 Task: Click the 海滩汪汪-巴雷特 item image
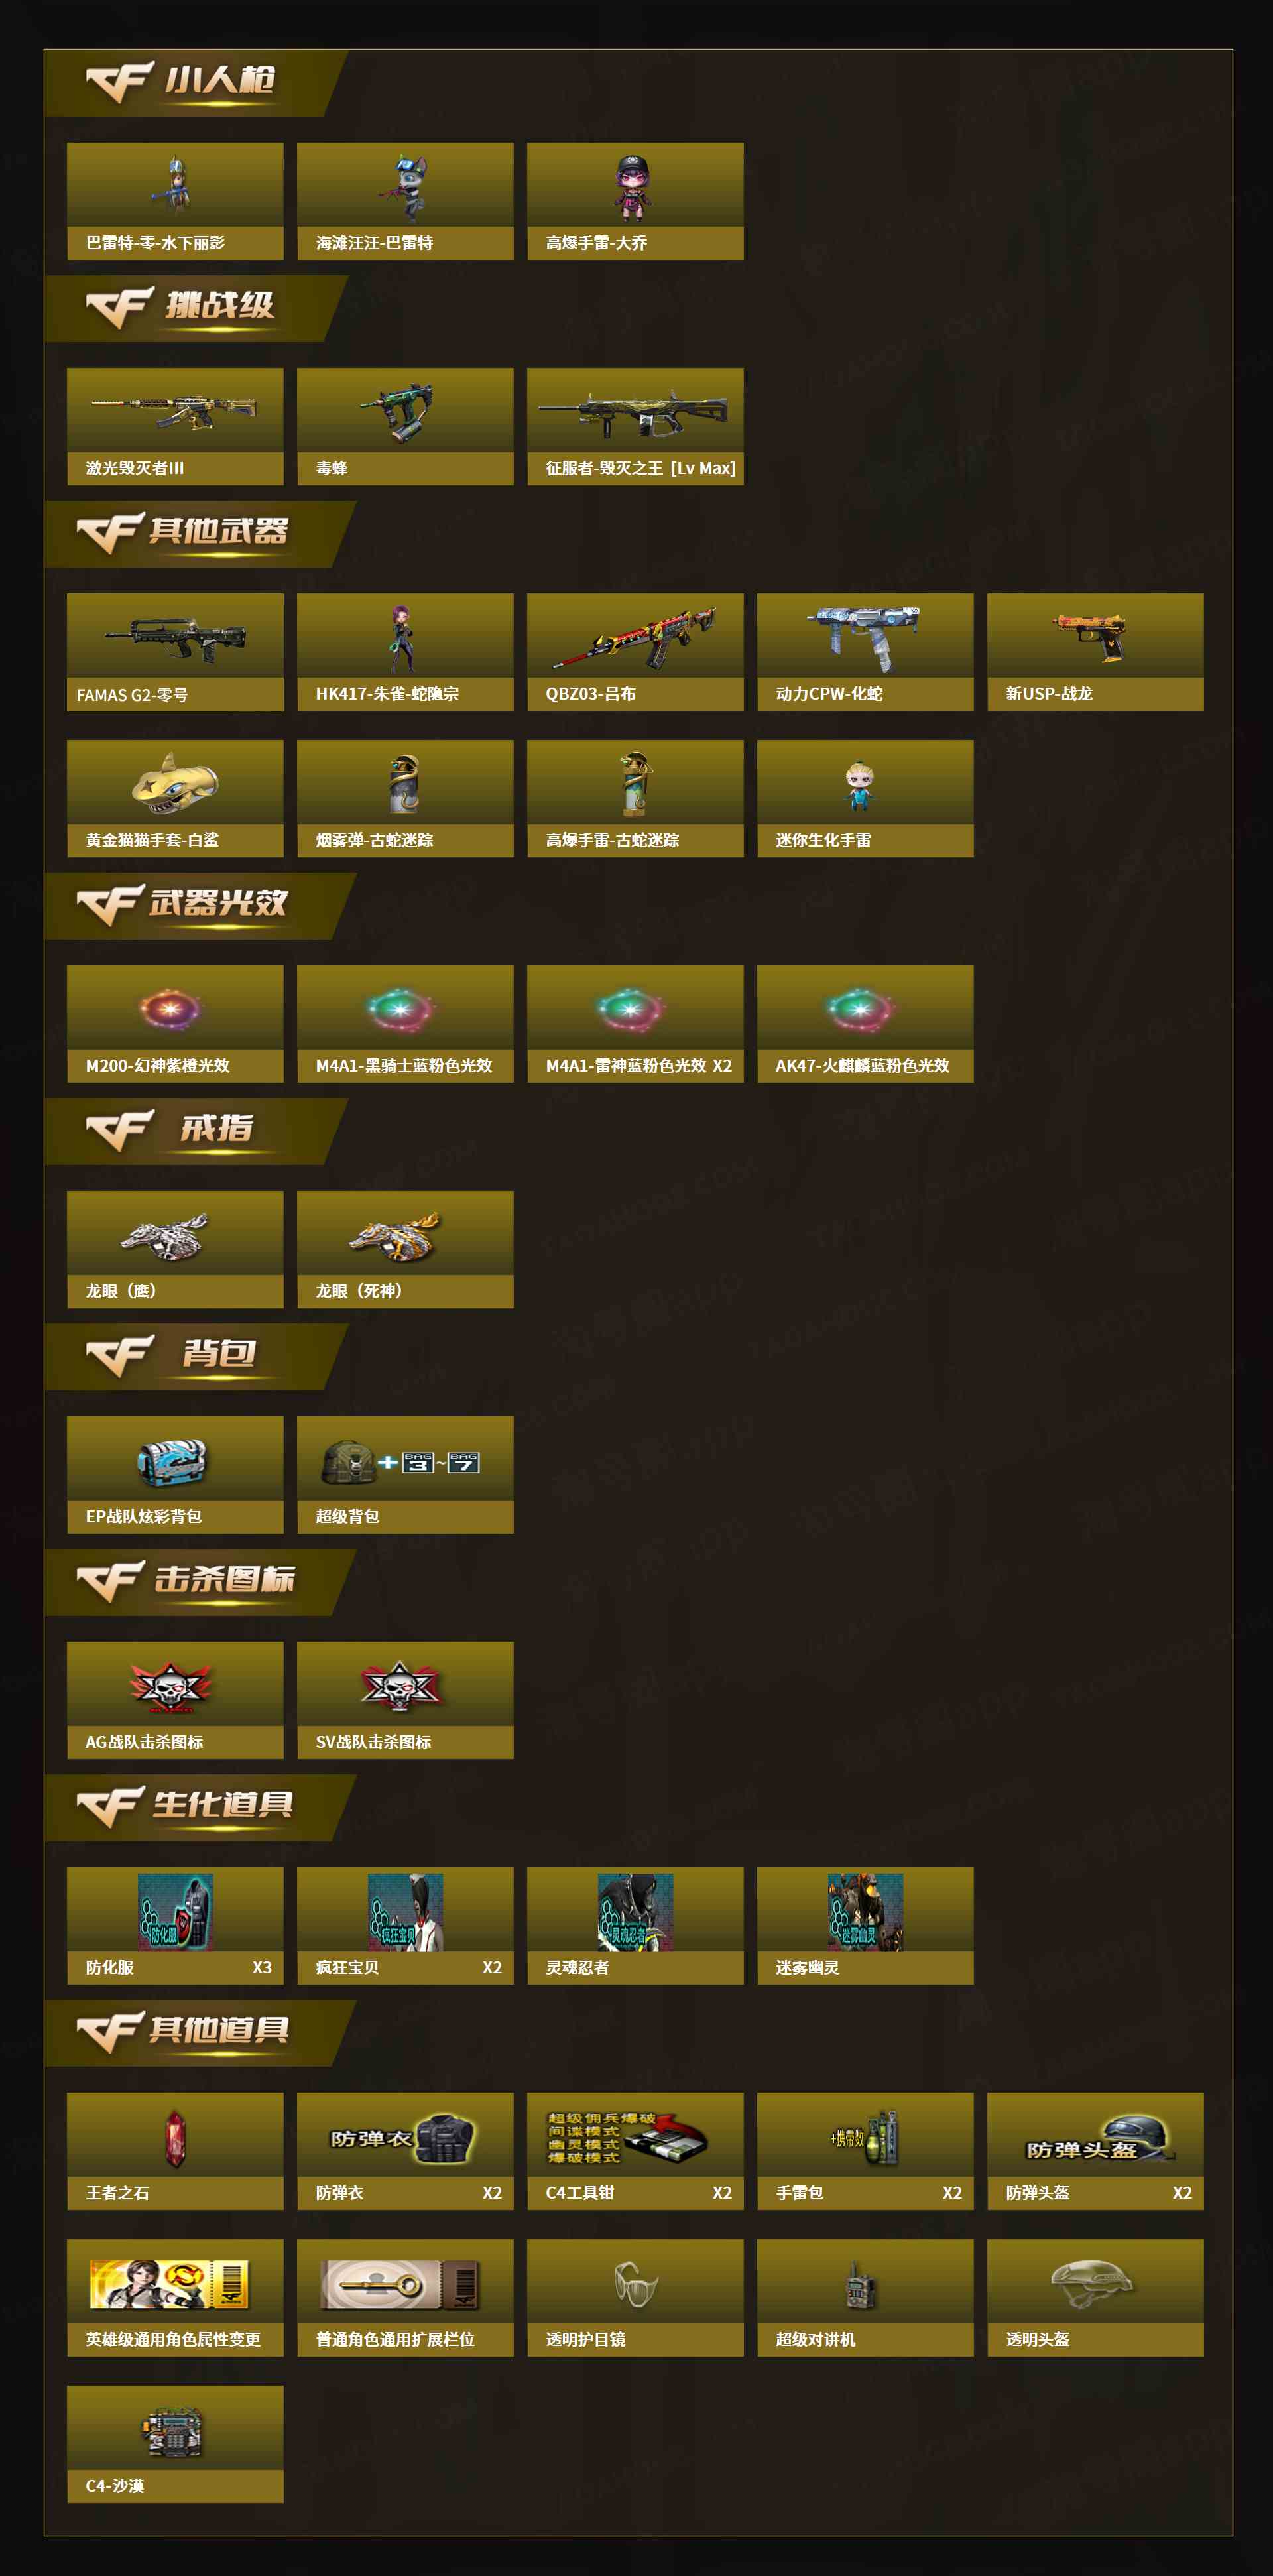[x=405, y=186]
